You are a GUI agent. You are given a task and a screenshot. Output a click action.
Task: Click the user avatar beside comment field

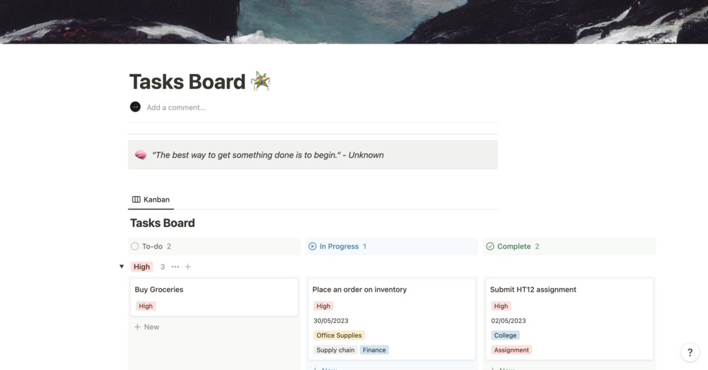[135, 107]
